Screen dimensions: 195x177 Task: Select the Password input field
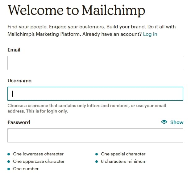tap(95, 135)
